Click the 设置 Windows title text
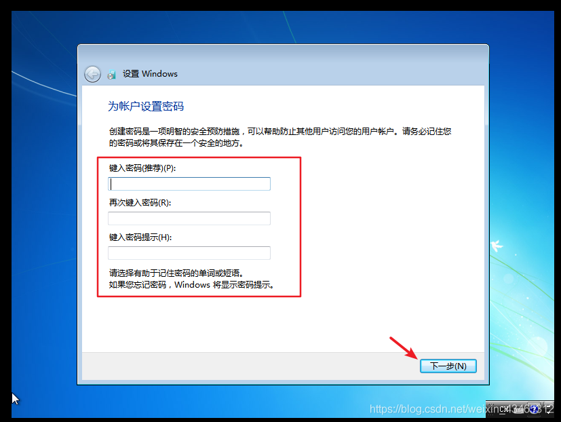 click(151, 74)
